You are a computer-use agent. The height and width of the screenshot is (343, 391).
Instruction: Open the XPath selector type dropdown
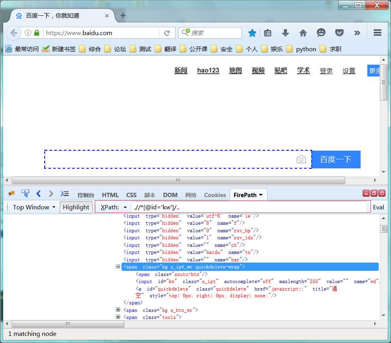[114, 207]
